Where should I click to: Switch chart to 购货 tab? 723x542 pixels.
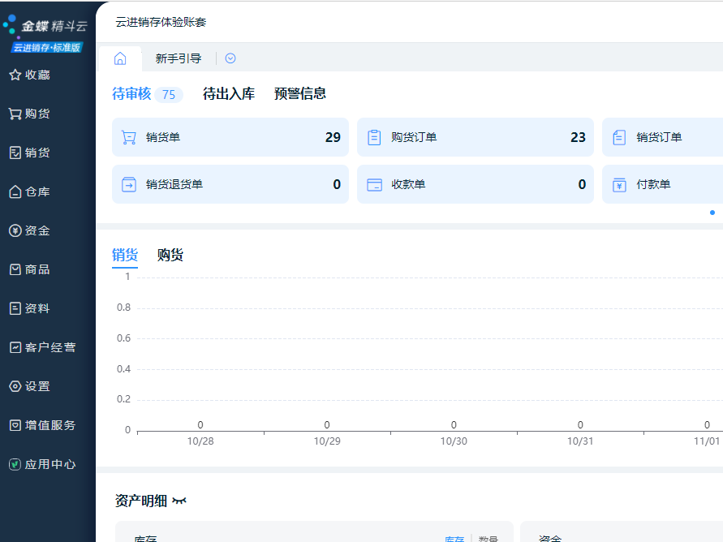point(170,255)
